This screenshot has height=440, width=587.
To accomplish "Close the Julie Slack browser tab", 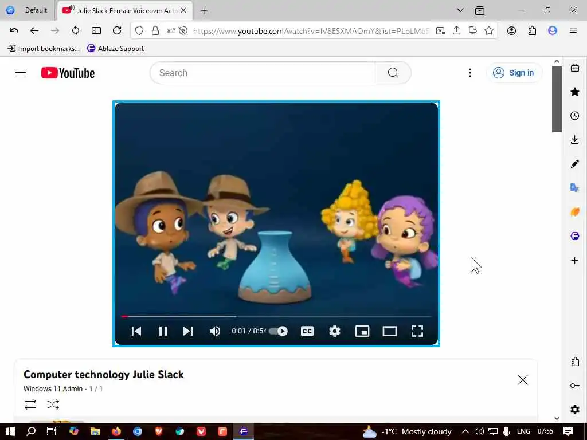I will click(x=183, y=10).
